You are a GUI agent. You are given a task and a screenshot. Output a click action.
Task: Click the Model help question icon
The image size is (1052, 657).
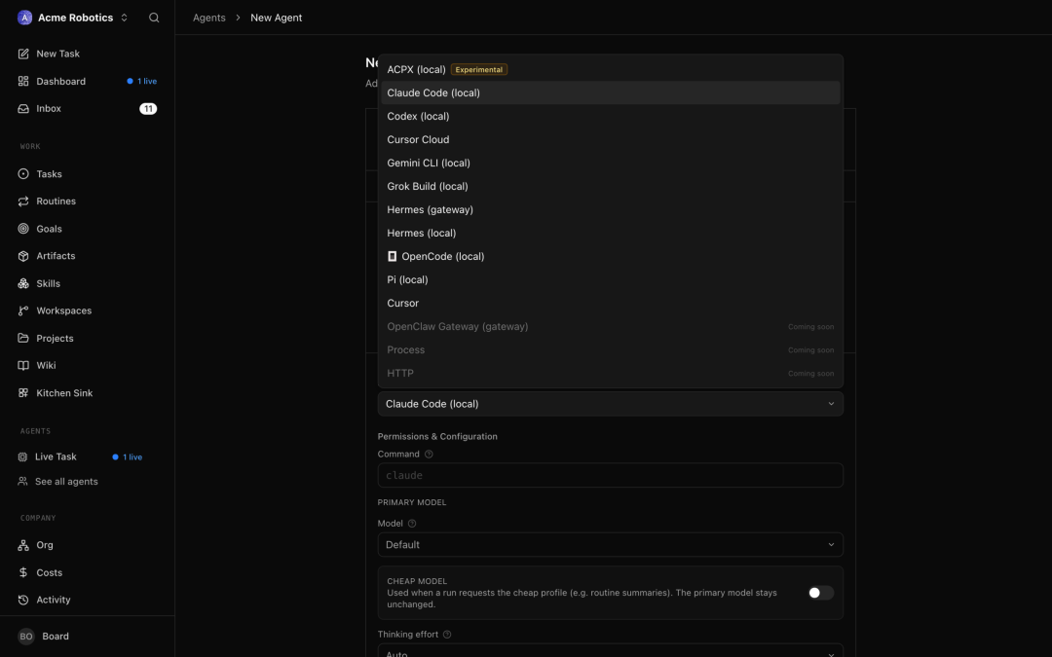(x=412, y=524)
